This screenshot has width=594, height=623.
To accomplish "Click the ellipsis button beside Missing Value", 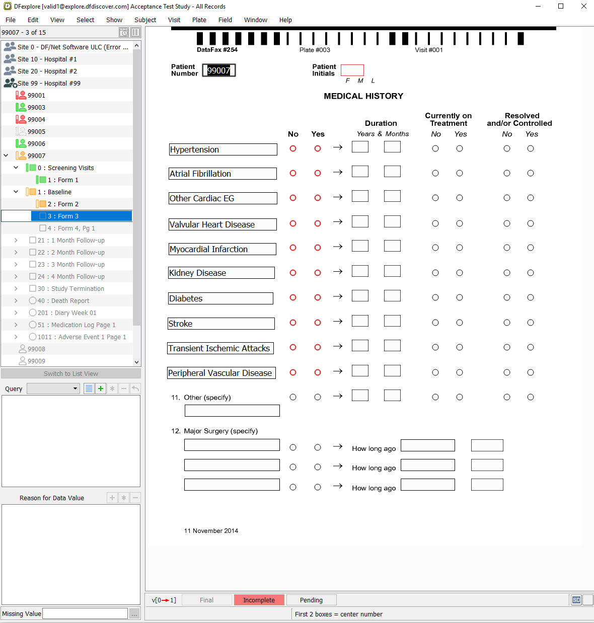I will 134,613.
